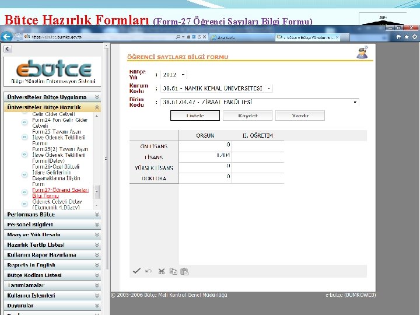Click the checkmark confirm icon in grid toolbar
This screenshot has width=420, height=315.
(136, 271)
